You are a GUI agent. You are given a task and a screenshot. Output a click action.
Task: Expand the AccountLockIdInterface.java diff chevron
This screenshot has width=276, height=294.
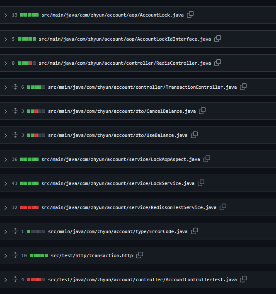click(6, 39)
